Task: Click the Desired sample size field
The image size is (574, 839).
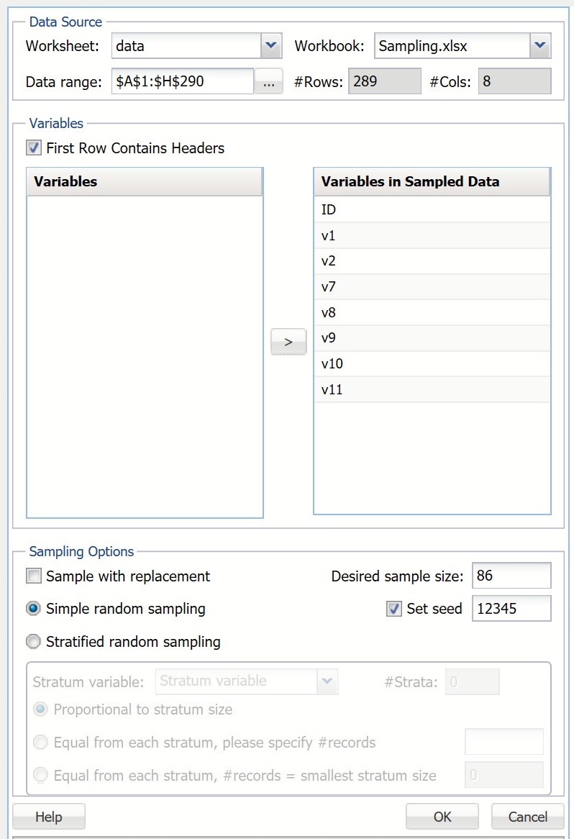Action: 511,576
